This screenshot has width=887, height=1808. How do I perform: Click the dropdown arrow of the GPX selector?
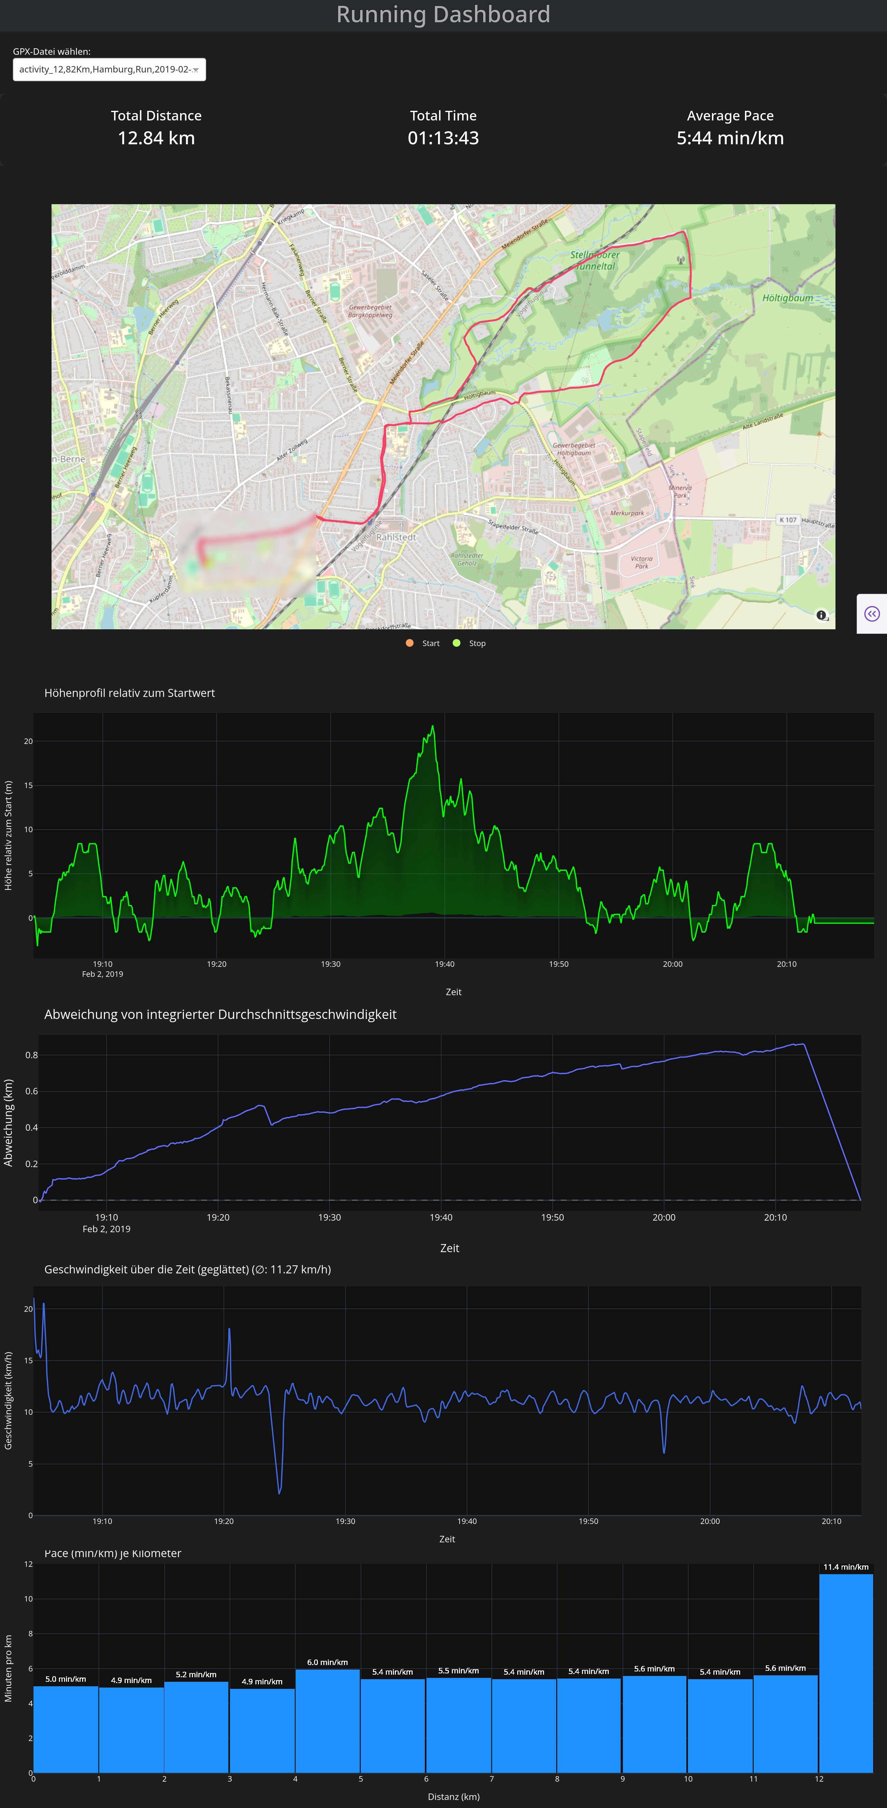click(196, 70)
